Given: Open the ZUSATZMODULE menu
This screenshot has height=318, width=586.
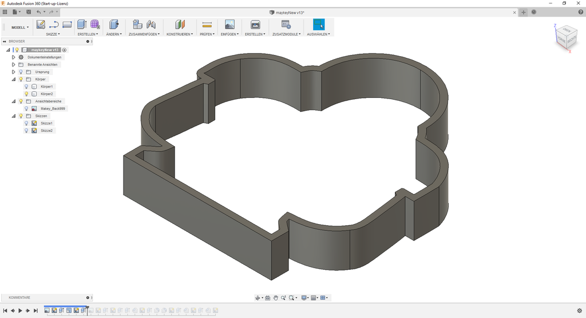Looking at the screenshot, I should click(x=287, y=34).
